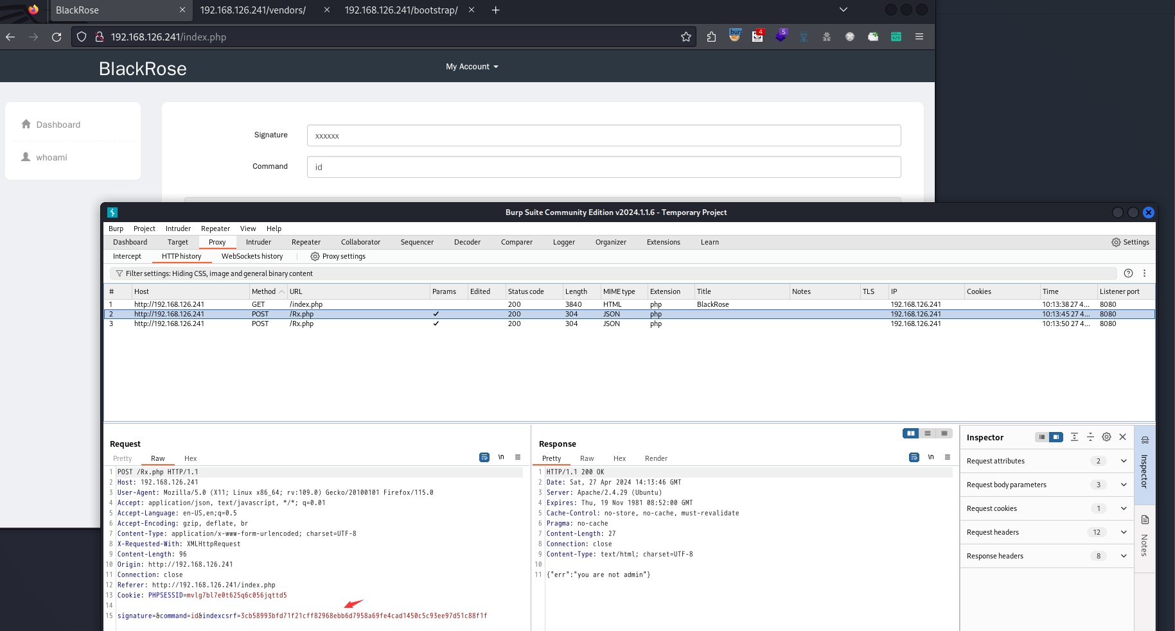Open the Burp menu in menu bar

(116, 229)
